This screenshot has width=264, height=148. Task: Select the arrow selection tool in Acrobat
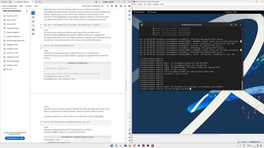coord(33,13)
